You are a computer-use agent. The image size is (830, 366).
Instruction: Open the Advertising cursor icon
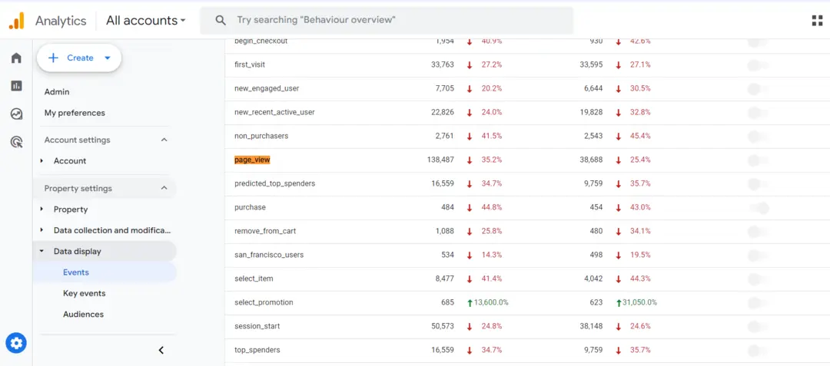point(16,141)
